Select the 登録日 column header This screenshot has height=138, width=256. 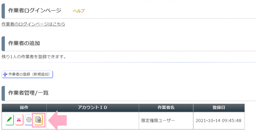point(219,108)
